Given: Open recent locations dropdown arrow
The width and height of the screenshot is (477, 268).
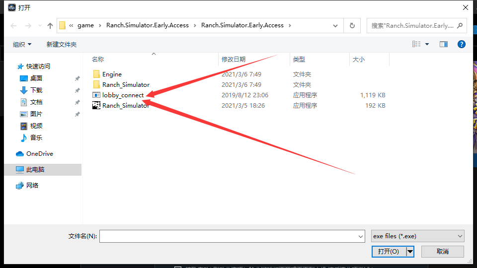Looking at the screenshot, I should click(40, 26).
